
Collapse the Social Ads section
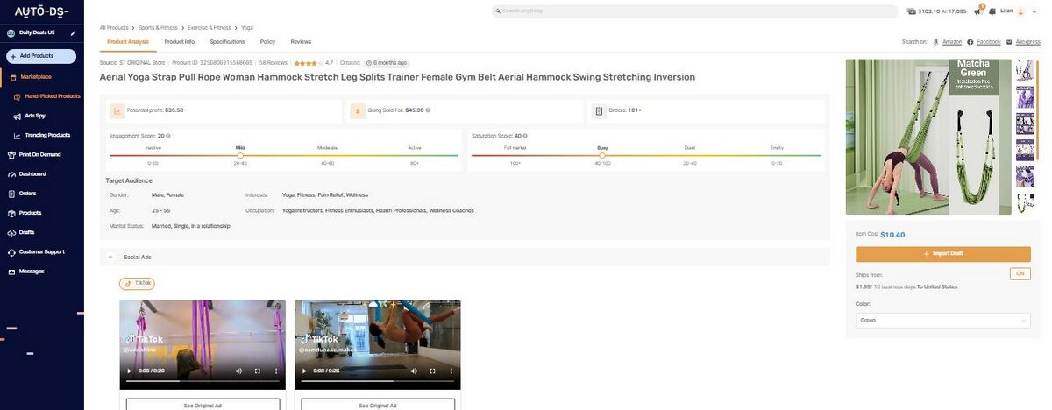(x=110, y=258)
